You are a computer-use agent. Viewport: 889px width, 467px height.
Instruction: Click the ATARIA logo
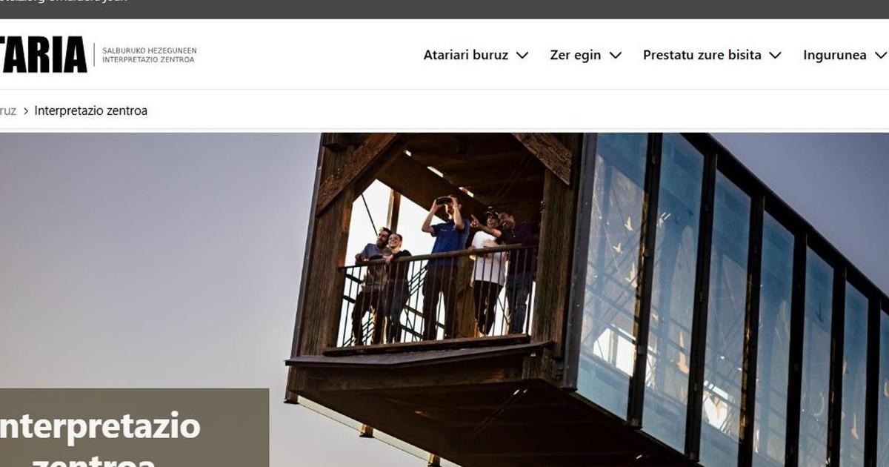(x=43, y=55)
